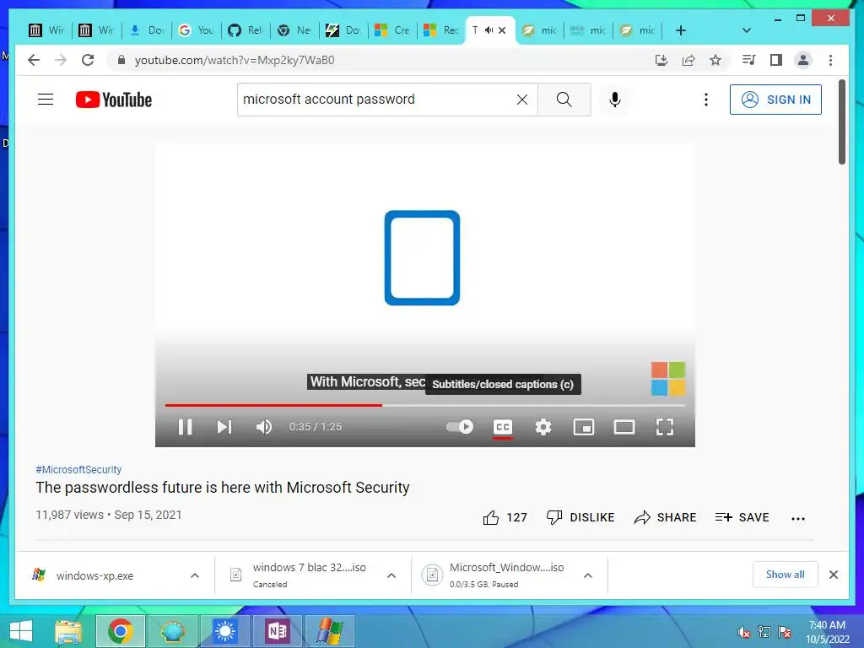Toggle the Chrome side panel
The width and height of the screenshot is (864, 648).
click(776, 60)
